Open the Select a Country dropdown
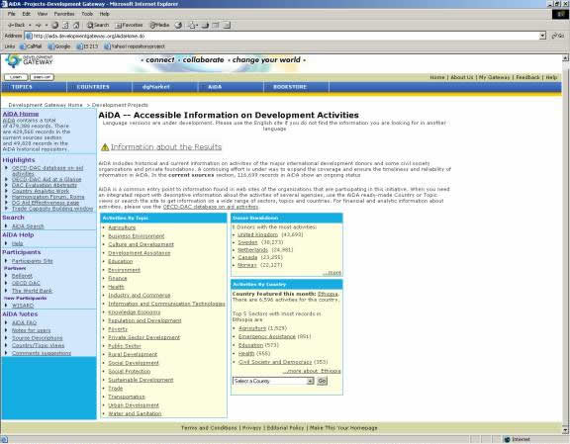This screenshot has width=570, height=444. click(273, 381)
